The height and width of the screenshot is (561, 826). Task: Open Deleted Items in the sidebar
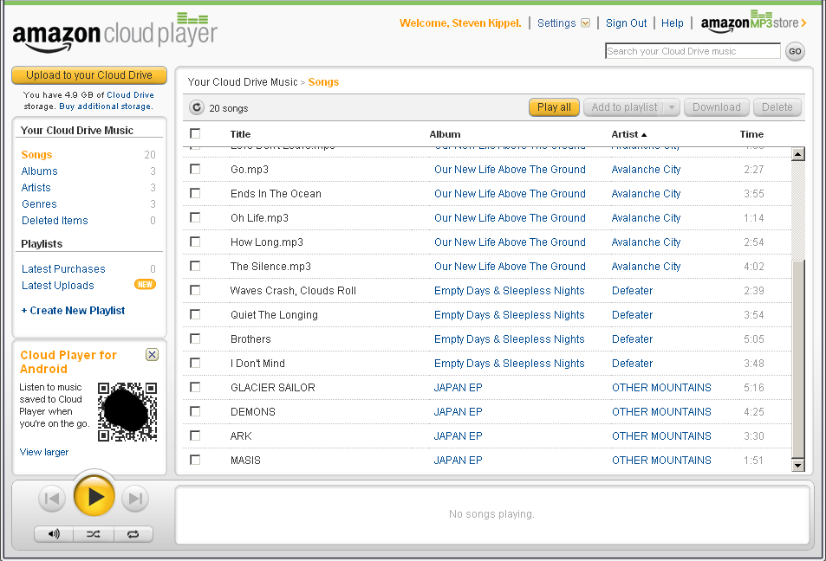pos(55,221)
